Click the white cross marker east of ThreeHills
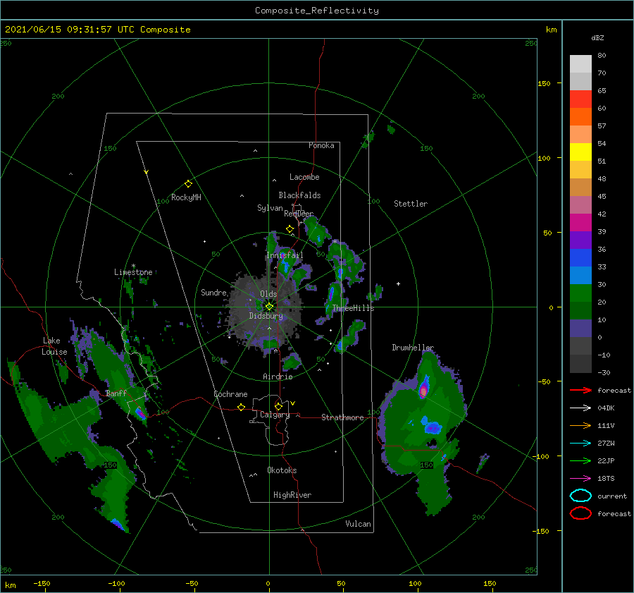Viewport: 634px width, 593px height. (398, 283)
